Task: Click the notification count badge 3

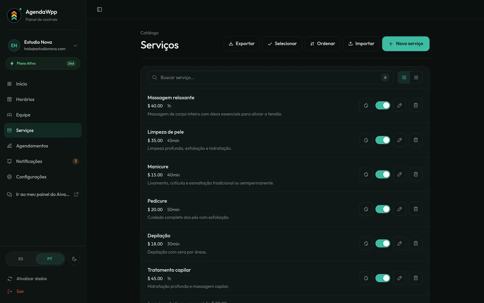Action: click(x=76, y=161)
